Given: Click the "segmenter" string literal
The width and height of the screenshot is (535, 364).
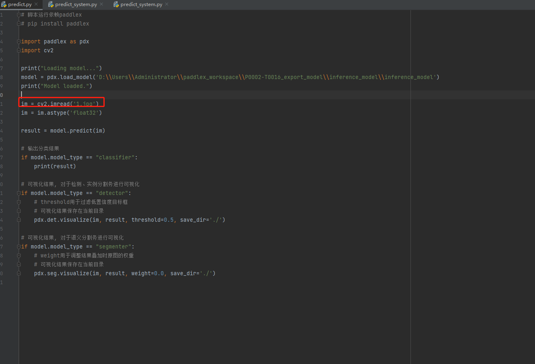Looking at the screenshot, I should tap(113, 246).
